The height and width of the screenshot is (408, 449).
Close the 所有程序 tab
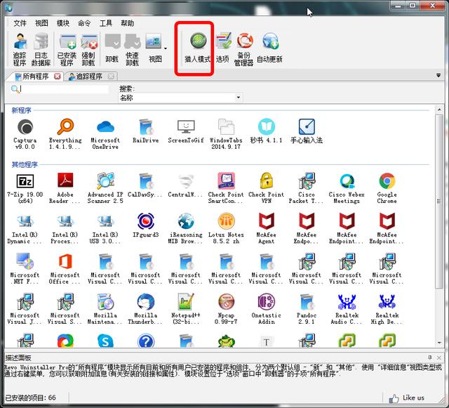(58, 77)
